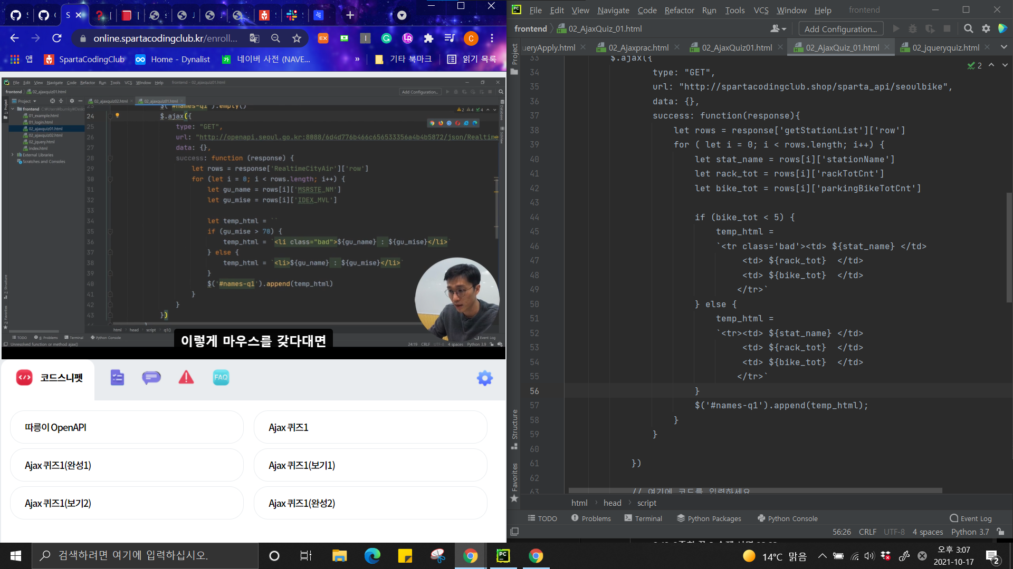This screenshot has width=1013, height=569.
Task: Bookmark page with the star icon
Action: pos(297,38)
